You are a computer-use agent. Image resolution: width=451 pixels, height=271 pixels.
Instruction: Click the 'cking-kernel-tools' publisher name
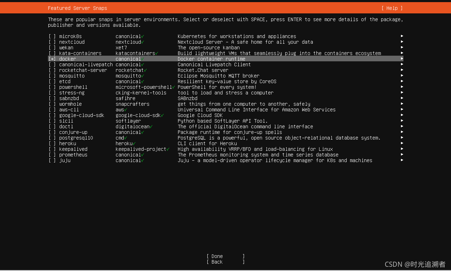pyautogui.click(x=141, y=93)
